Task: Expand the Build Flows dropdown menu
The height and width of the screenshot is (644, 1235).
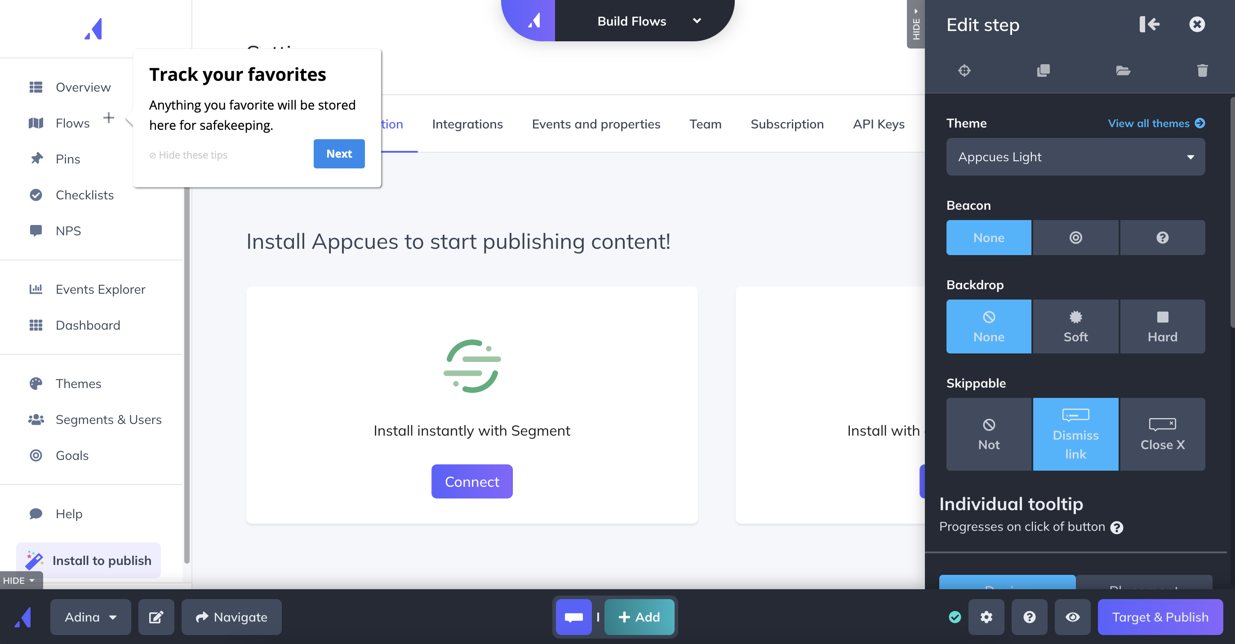Action: tap(697, 20)
